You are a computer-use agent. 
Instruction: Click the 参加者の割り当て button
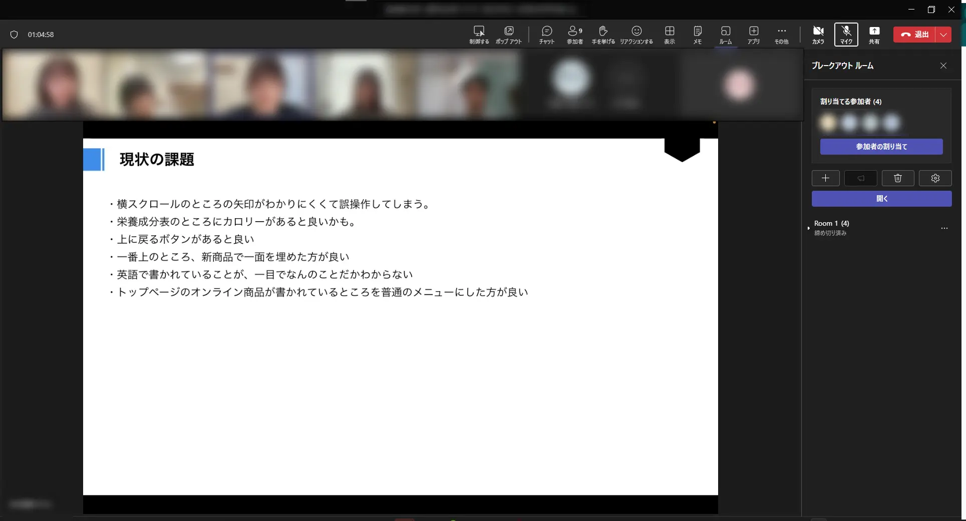[x=881, y=147]
